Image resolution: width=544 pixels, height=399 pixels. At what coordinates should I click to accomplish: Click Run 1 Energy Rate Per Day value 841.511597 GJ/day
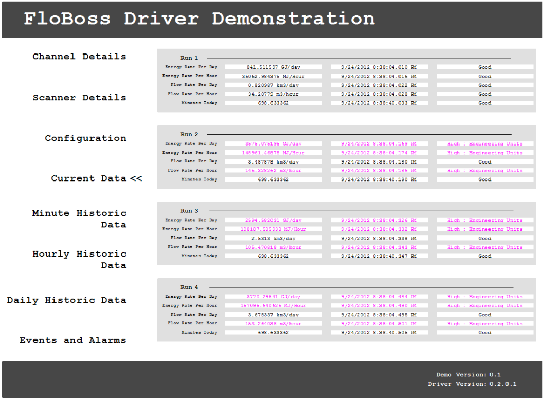tap(274, 67)
